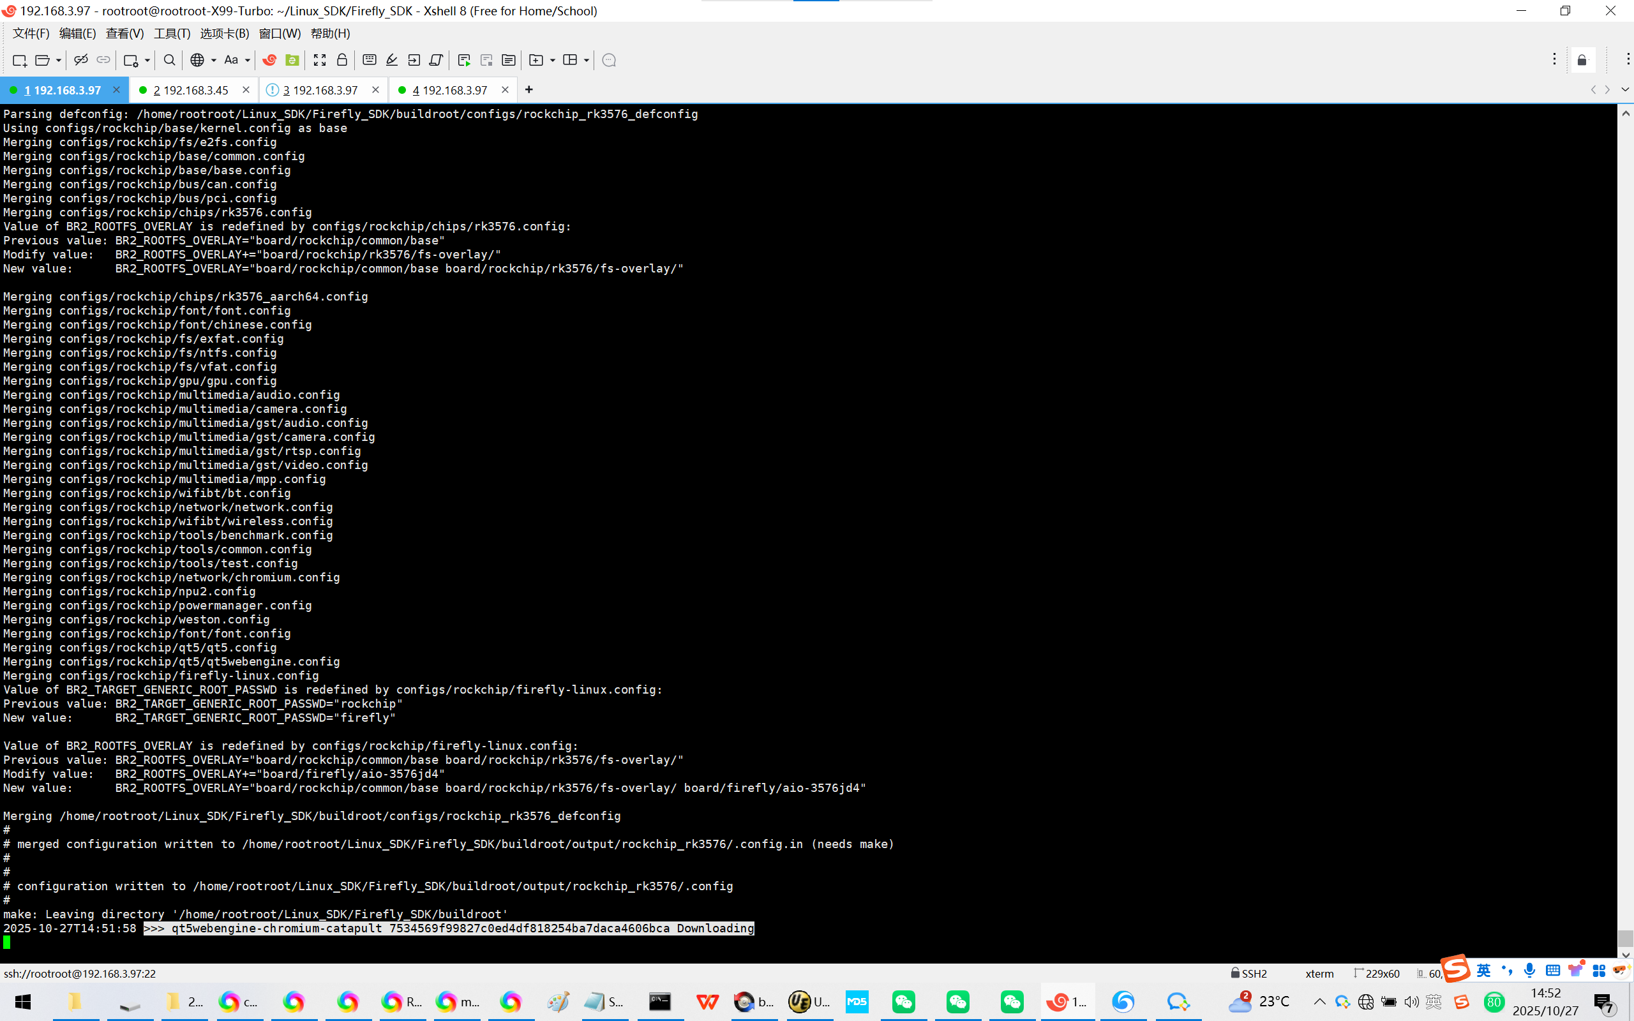Launch Xftp file transfer icon

tap(292, 60)
